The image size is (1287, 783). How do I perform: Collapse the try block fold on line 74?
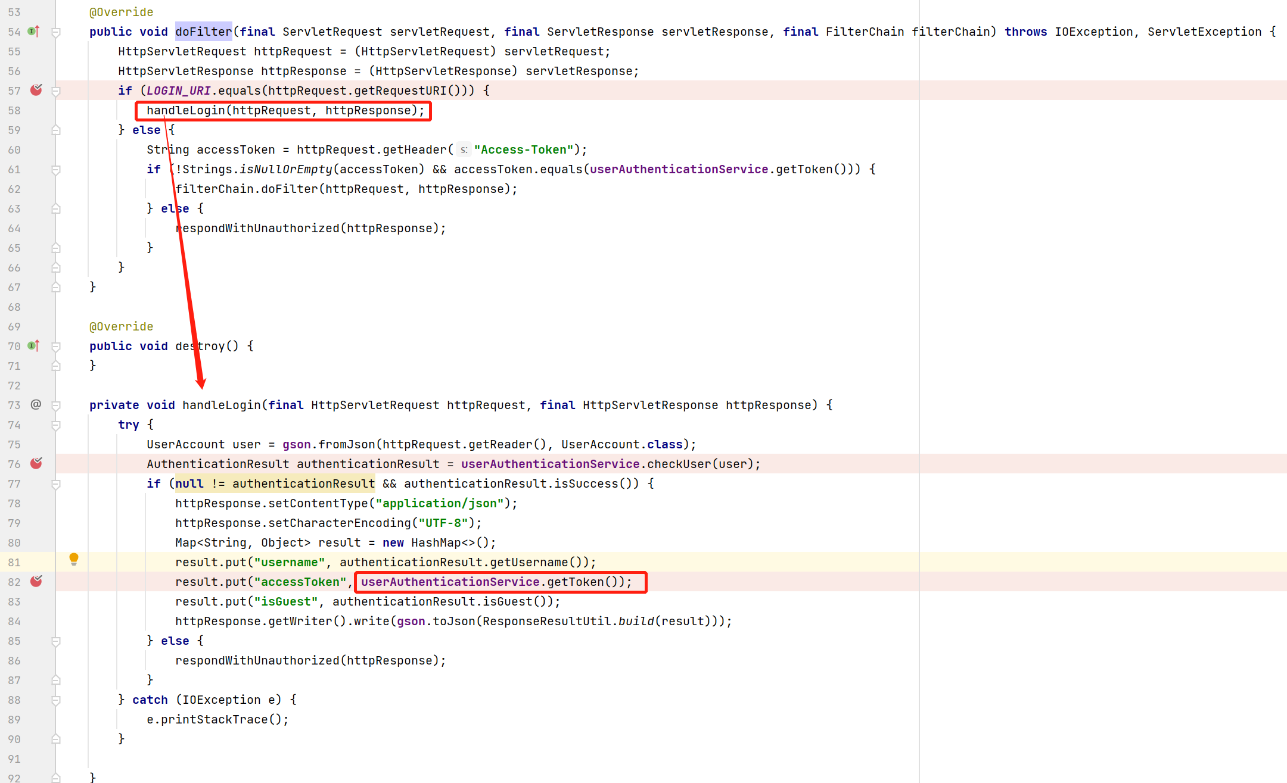[56, 425]
